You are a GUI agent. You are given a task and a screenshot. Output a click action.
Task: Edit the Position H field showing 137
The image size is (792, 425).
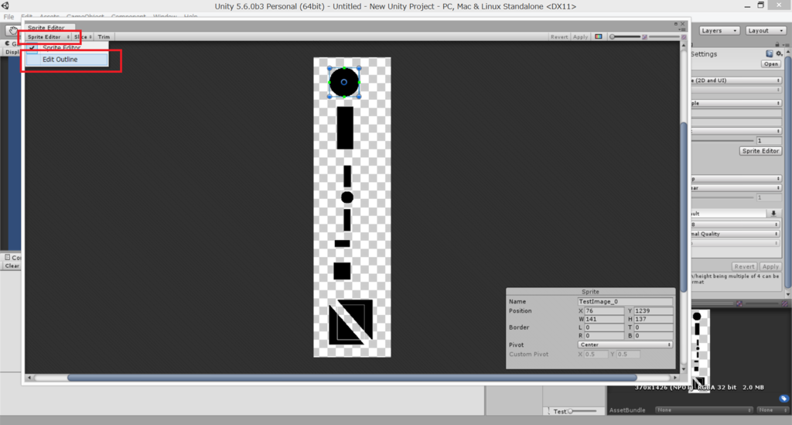tap(653, 320)
